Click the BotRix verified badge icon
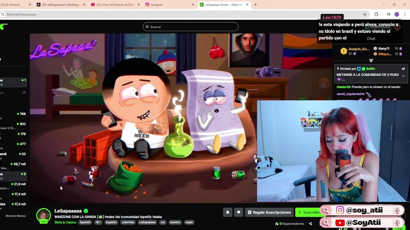 click(363, 69)
